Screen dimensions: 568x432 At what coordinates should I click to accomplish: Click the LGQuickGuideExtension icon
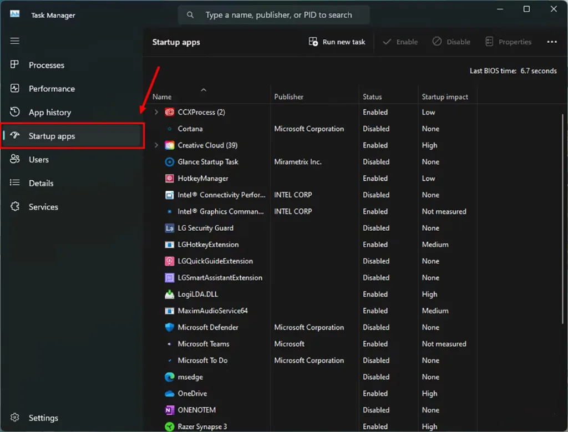click(x=169, y=261)
